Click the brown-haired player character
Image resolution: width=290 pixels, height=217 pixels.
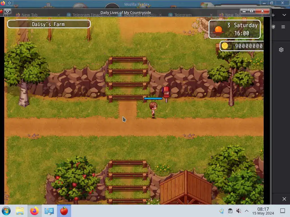(153, 110)
